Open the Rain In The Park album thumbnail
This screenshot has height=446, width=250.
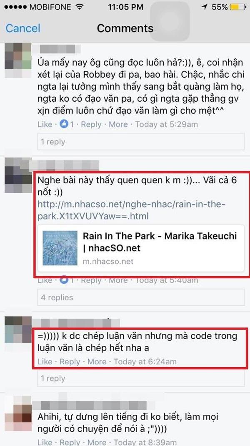(x=60, y=248)
